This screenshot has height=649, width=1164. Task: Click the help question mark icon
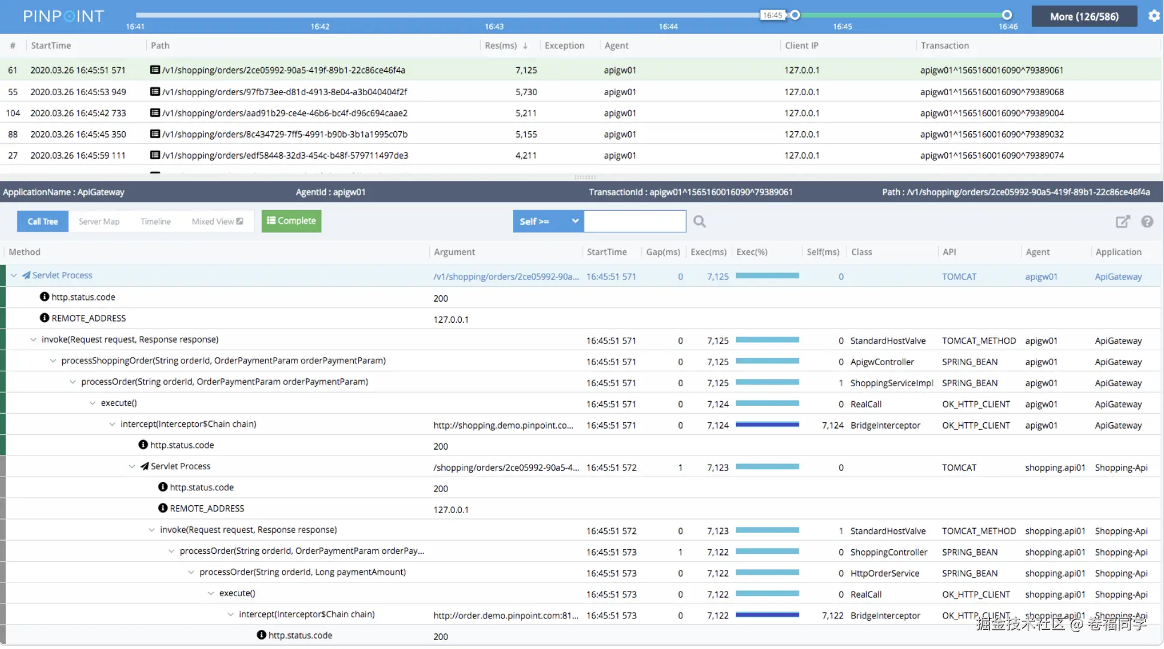[x=1147, y=222]
